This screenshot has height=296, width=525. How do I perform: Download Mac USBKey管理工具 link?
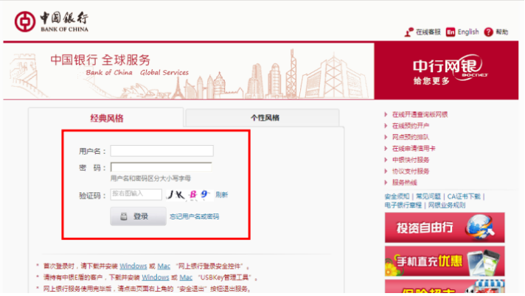pyautogui.click(x=186, y=278)
